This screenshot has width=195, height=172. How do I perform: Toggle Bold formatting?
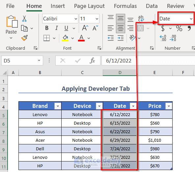(47, 28)
